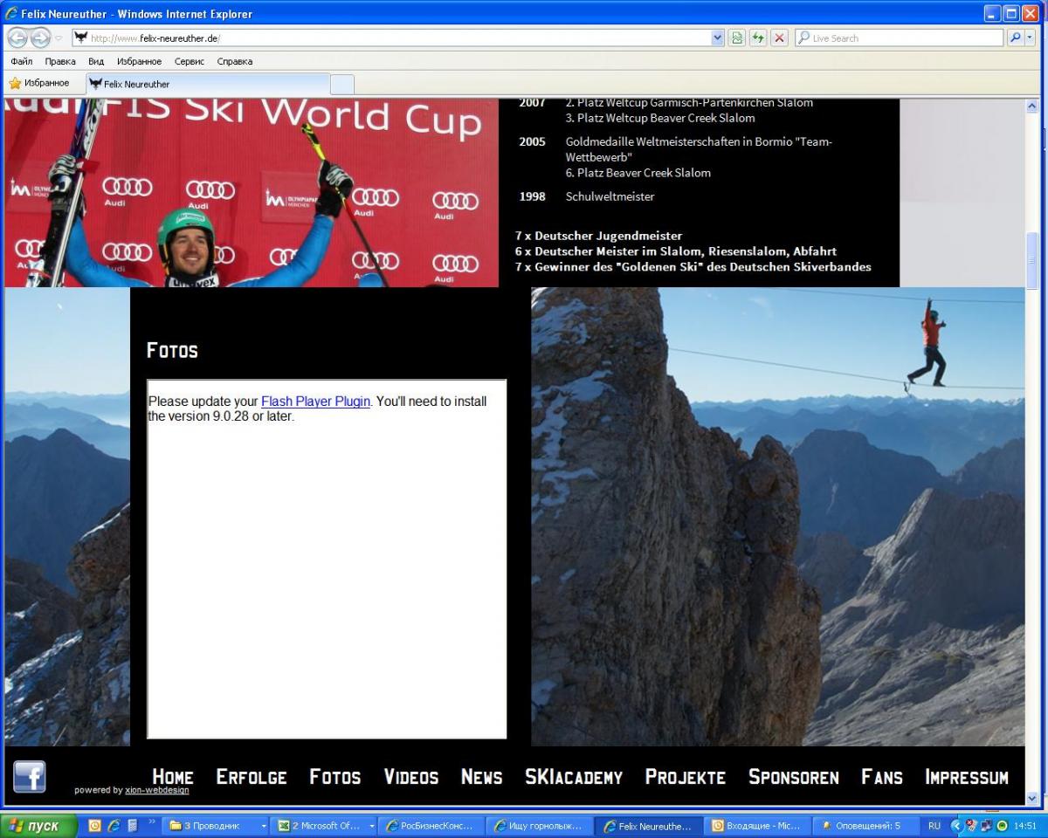Image resolution: width=1048 pixels, height=838 pixels.
Task: Open Fotos in the bottom navigation
Action: point(335,776)
